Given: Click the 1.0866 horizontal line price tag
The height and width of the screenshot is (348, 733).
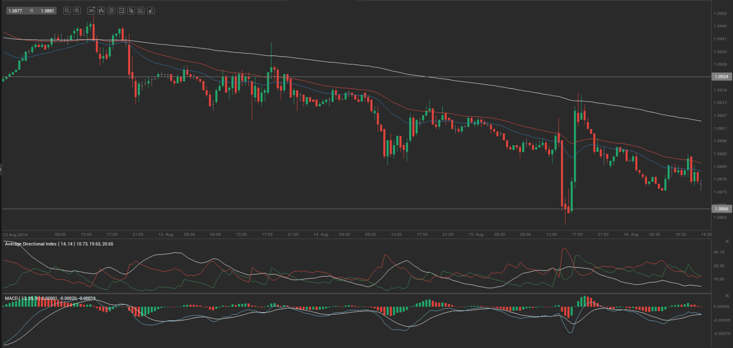Looking at the screenshot, I should (x=721, y=209).
